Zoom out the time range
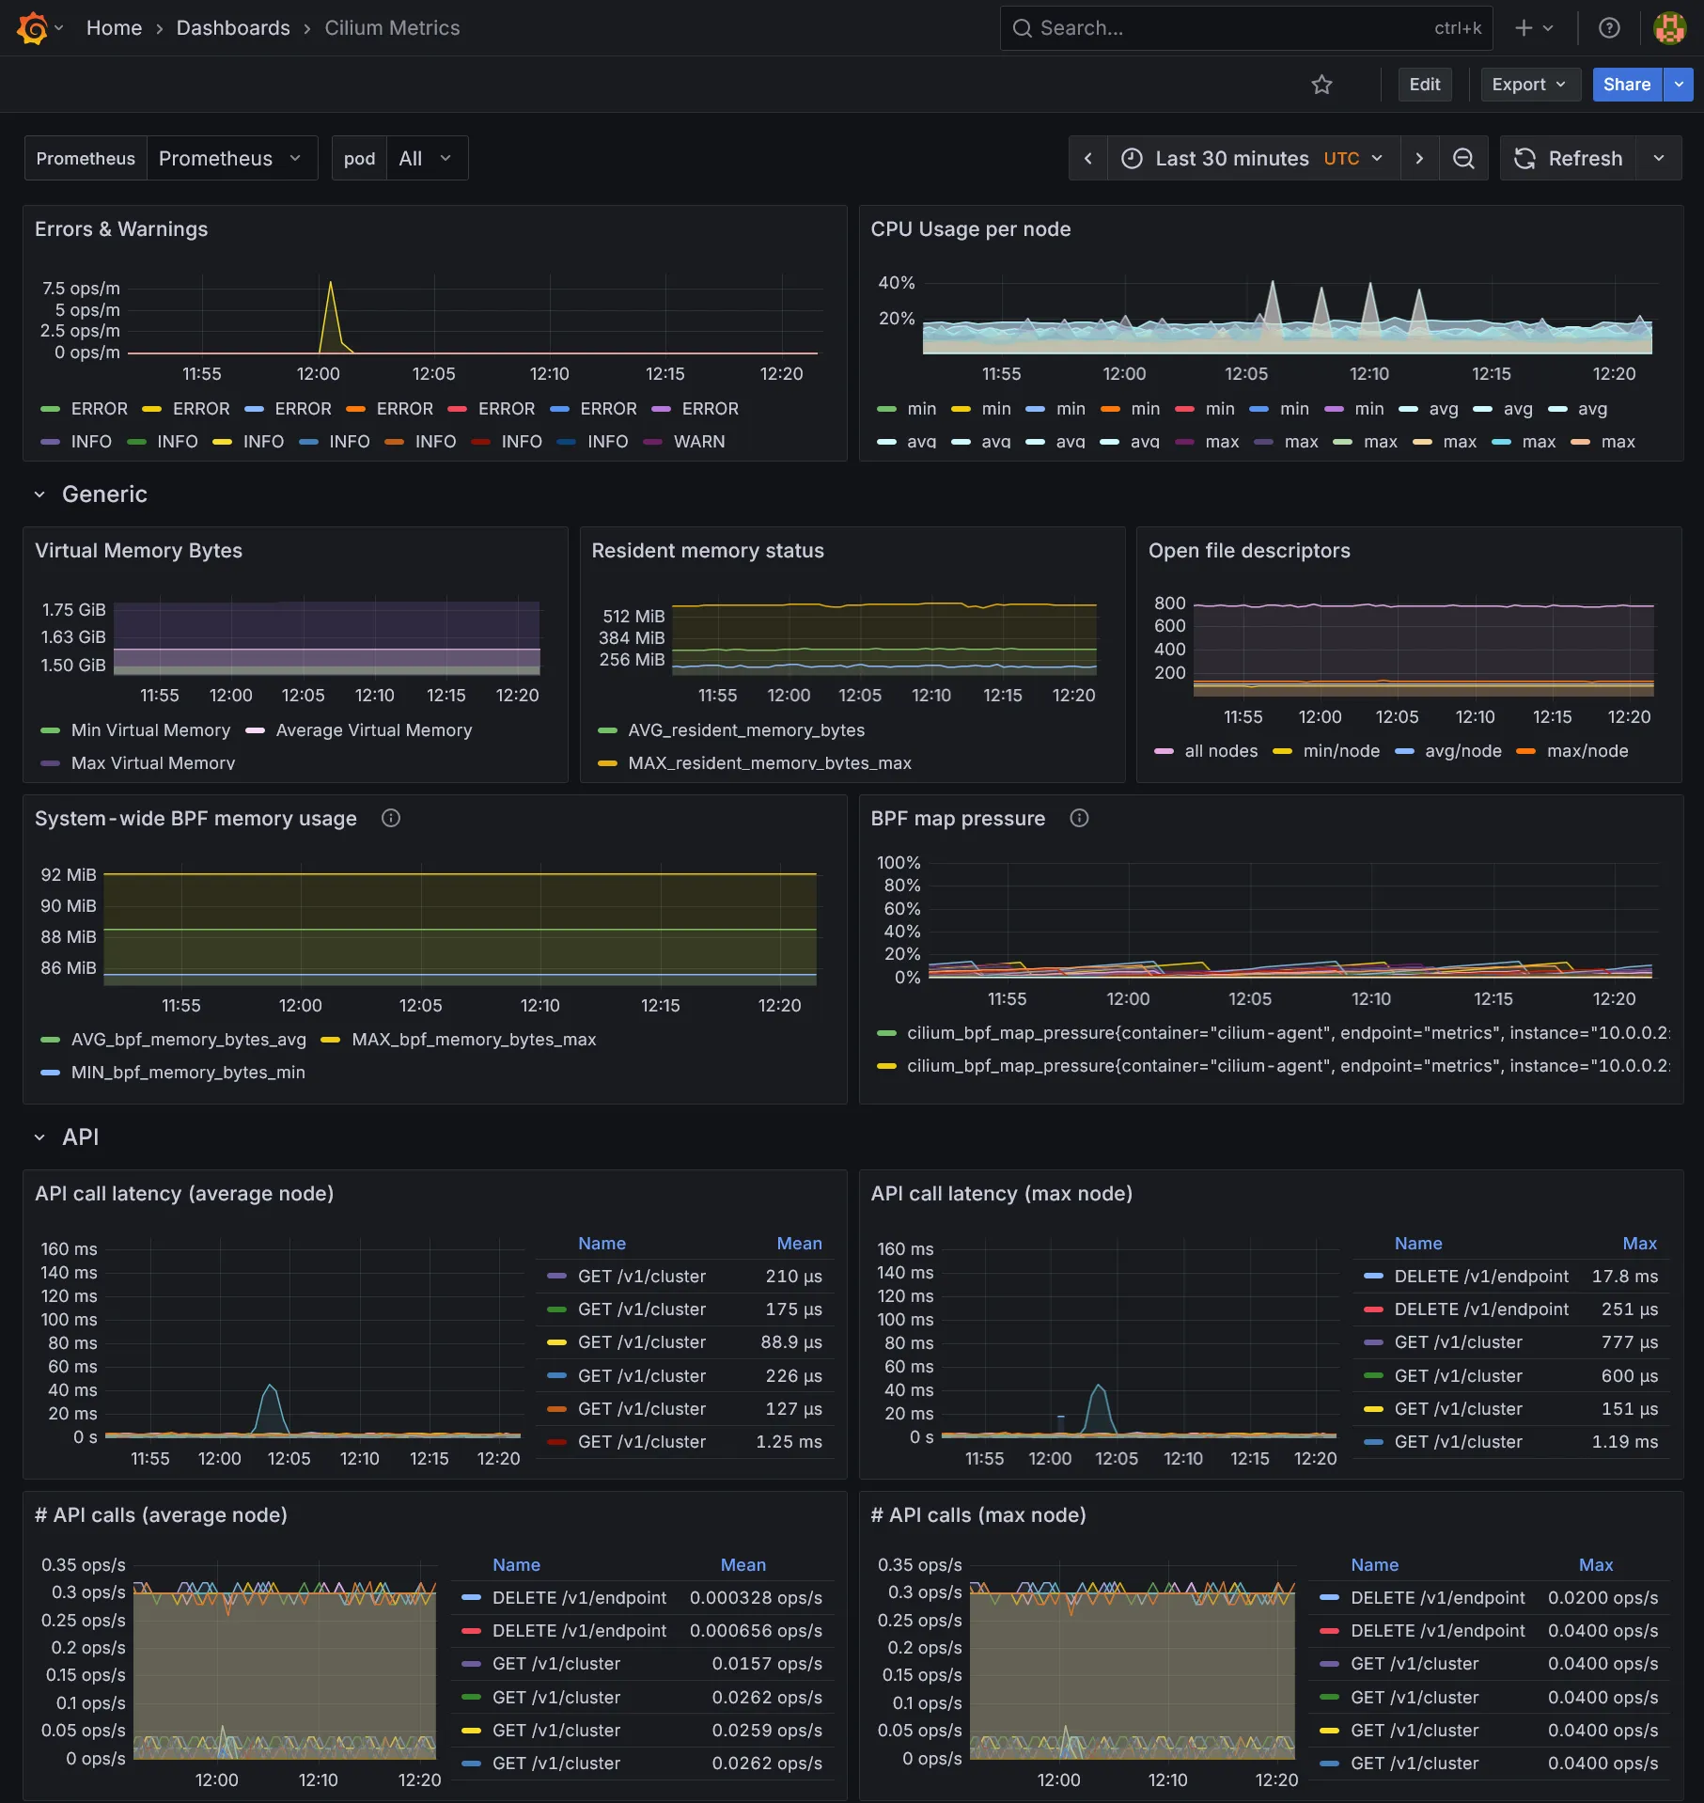 pyautogui.click(x=1463, y=158)
